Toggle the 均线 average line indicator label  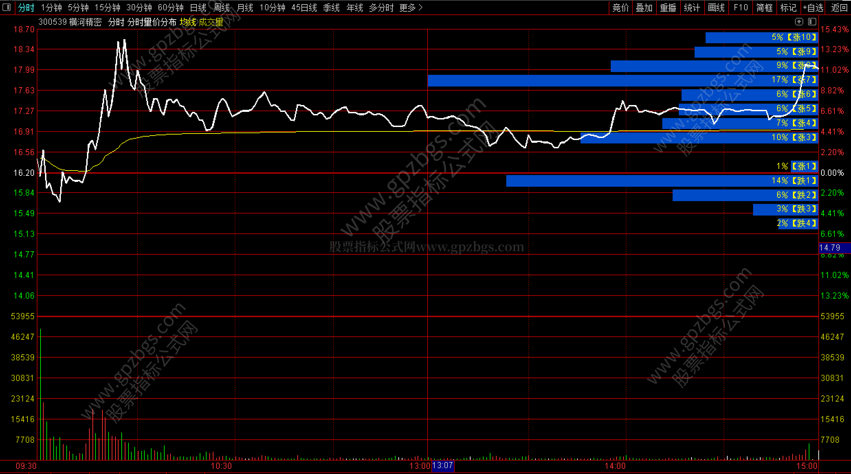point(188,22)
